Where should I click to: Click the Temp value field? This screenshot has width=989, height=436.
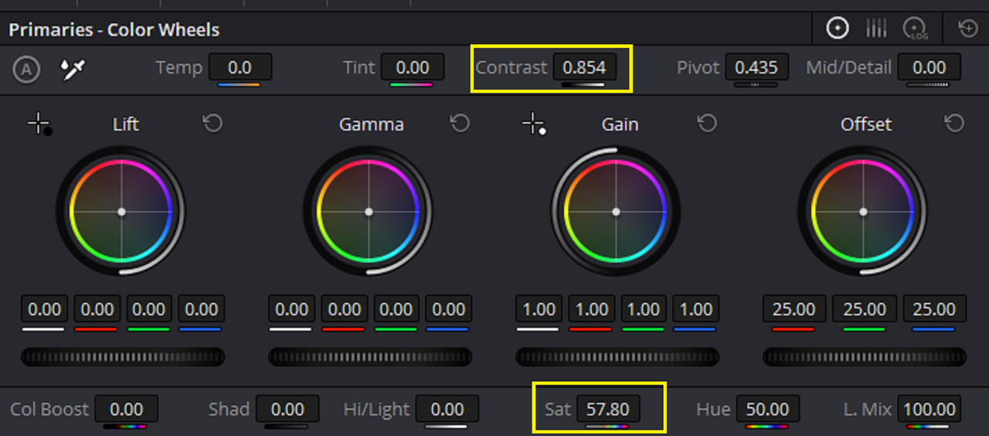click(x=240, y=67)
